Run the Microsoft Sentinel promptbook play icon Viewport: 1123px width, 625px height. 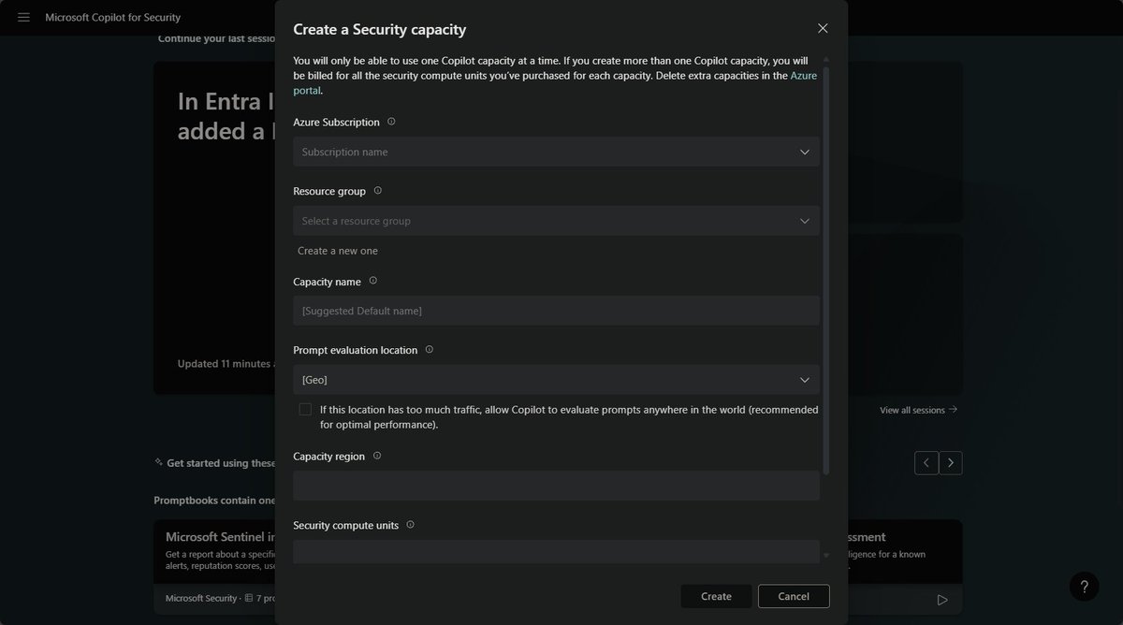942,599
